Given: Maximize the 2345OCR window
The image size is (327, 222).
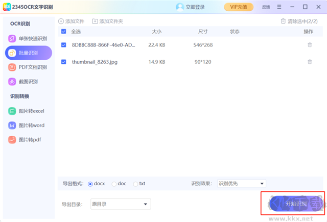Looking at the screenshot, I should point(305,7).
